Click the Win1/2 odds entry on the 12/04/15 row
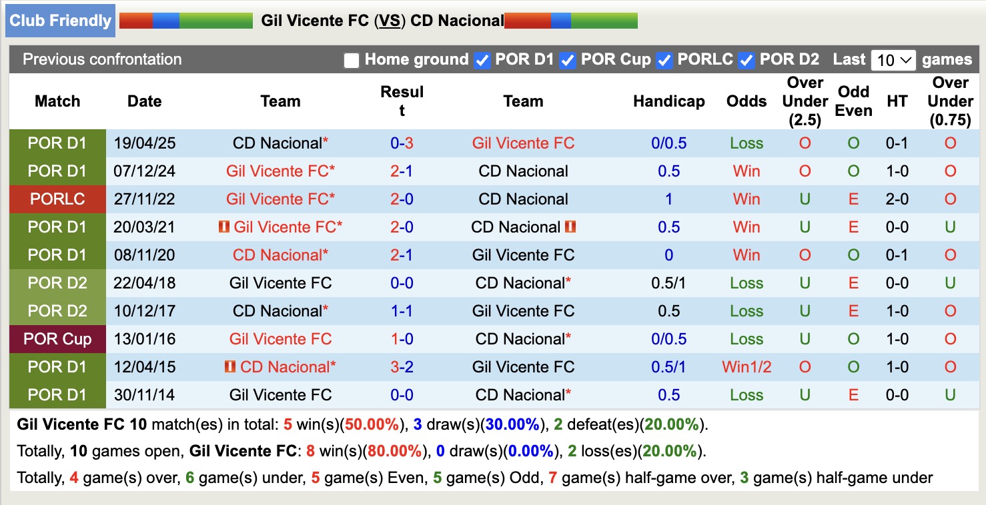Image resolution: width=986 pixels, height=505 pixels. (x=746, y=366)
